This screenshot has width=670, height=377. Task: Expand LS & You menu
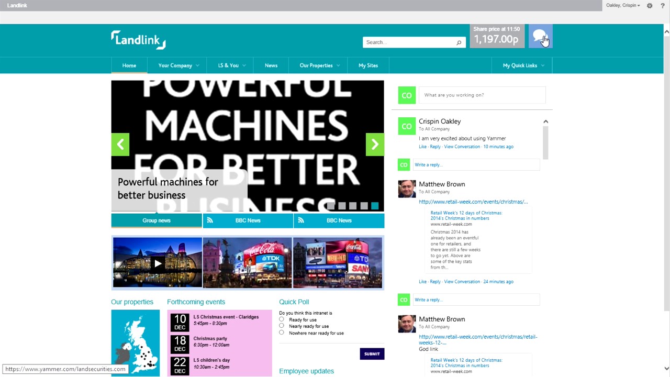click(231, 65)
